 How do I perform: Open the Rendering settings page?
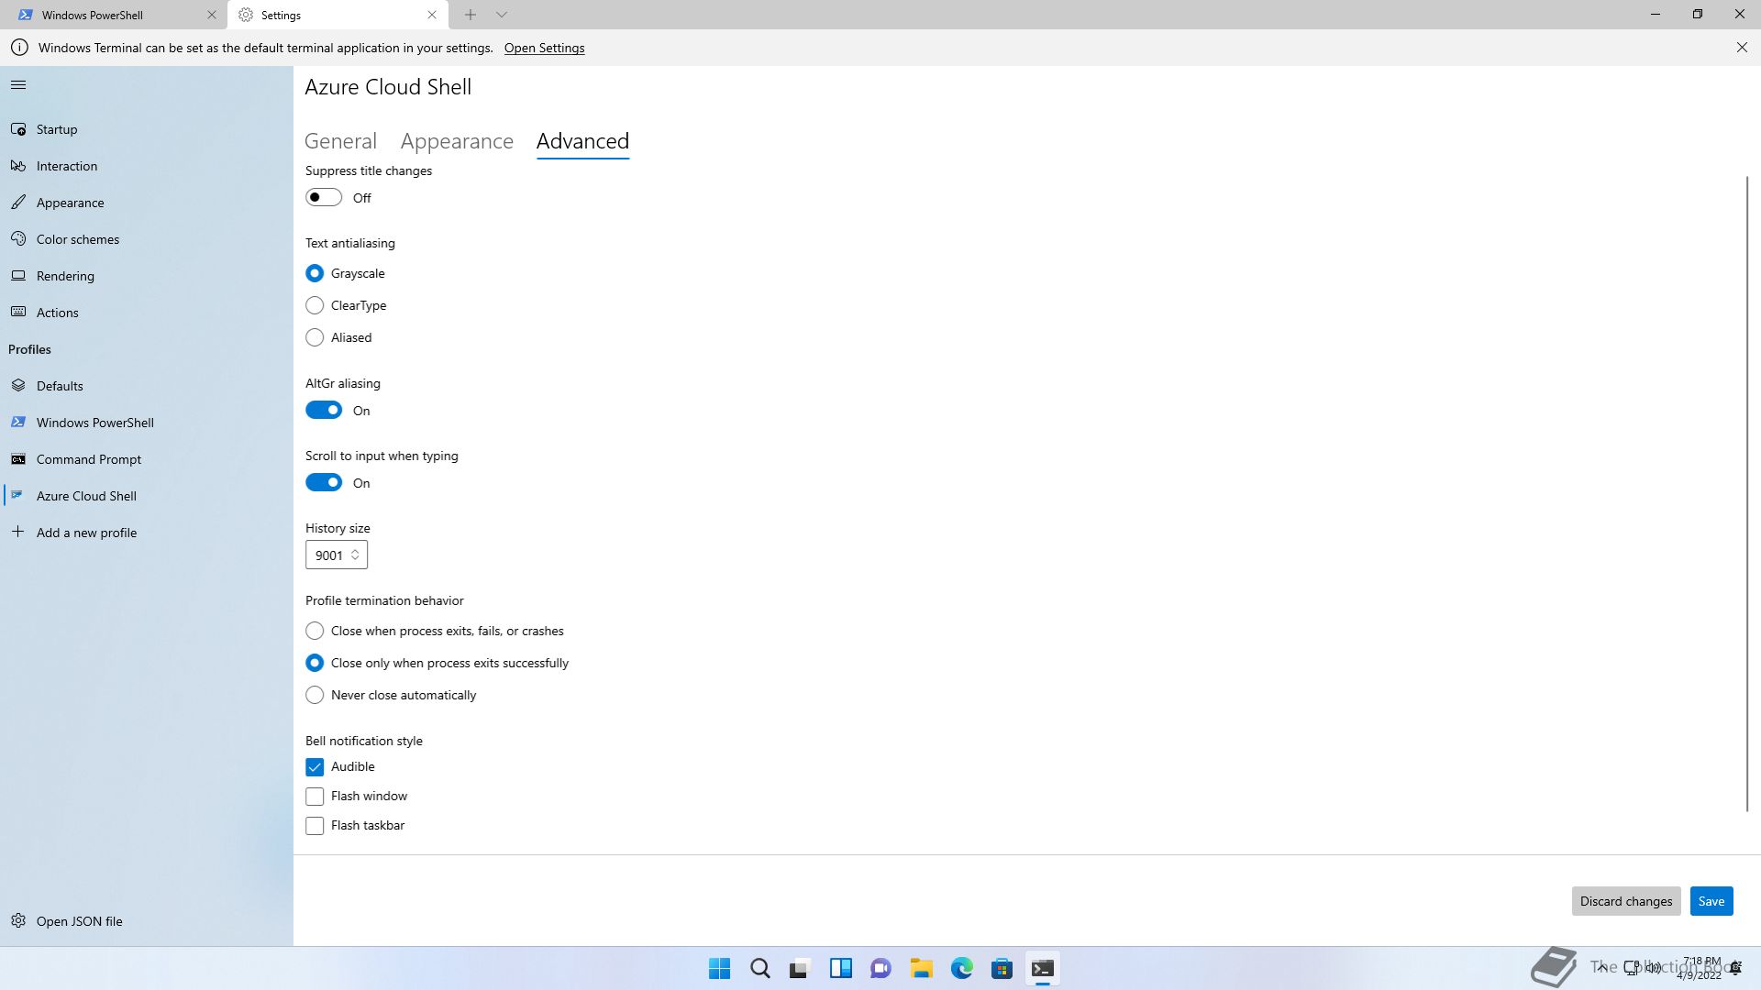pyautogui.click(x=147, y=276)
